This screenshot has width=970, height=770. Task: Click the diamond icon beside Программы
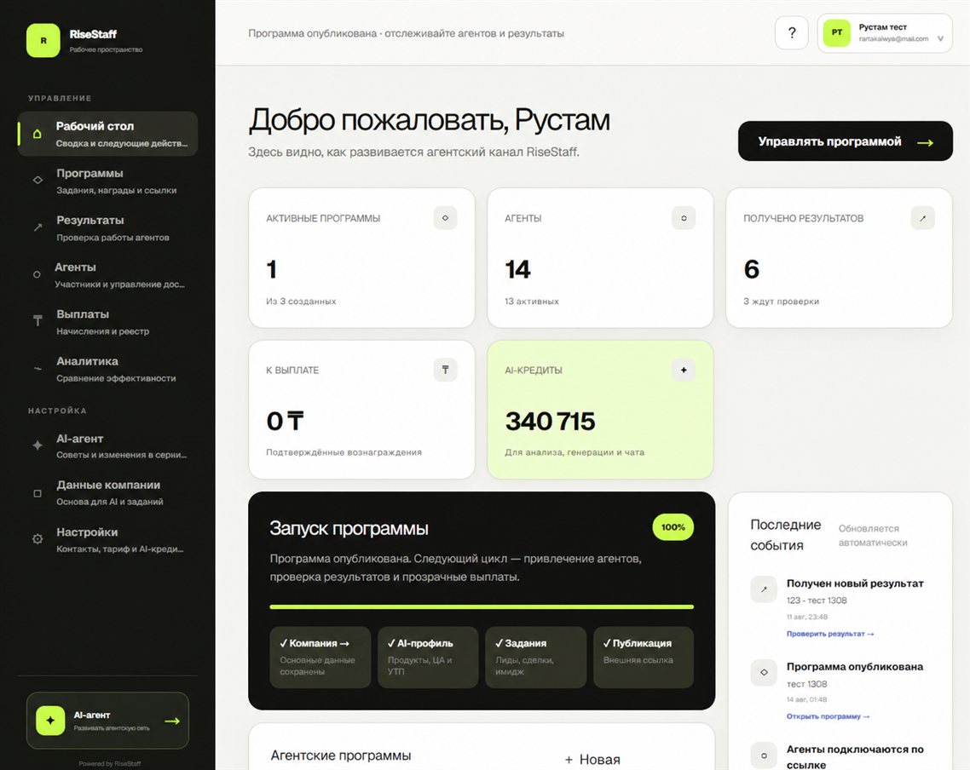pos(38,180)
